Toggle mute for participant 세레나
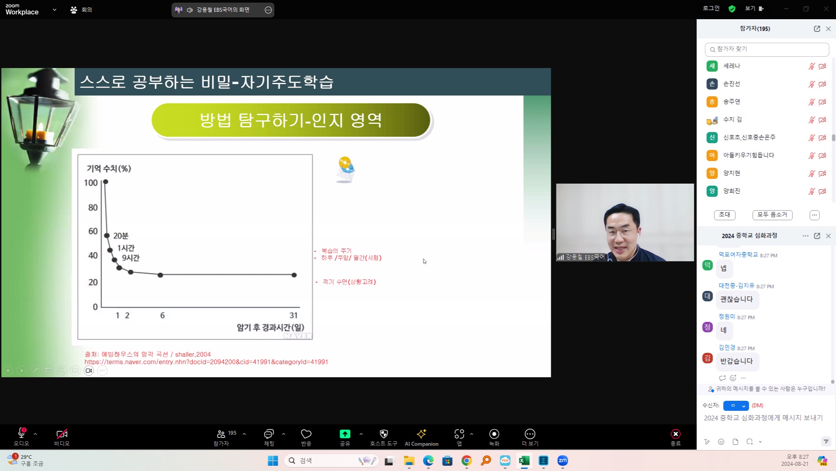Viewport: 836px width, 471px height. [x=812, y=66]
